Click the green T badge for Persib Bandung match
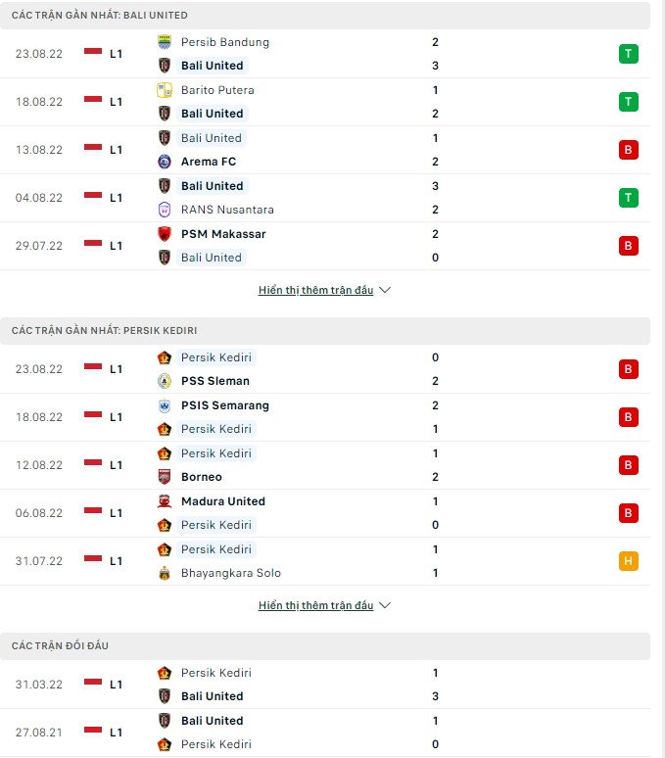The height and width of the screenshot is (758, 665). click(x=628, y=54)
